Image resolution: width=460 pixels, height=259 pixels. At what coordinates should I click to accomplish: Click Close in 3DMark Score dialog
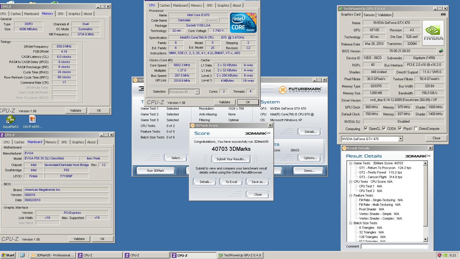pos(258,195)
